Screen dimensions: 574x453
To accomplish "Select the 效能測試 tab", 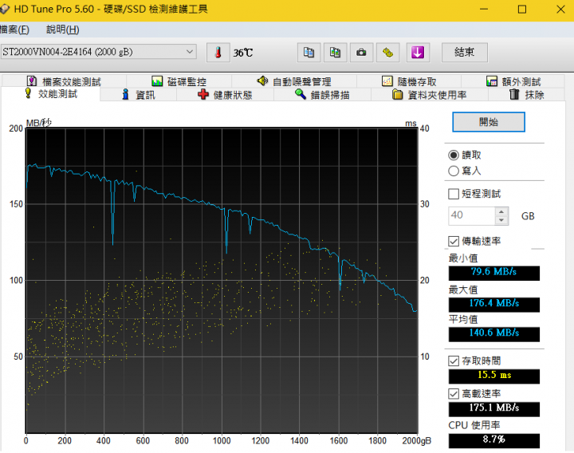I will [51, 94].
